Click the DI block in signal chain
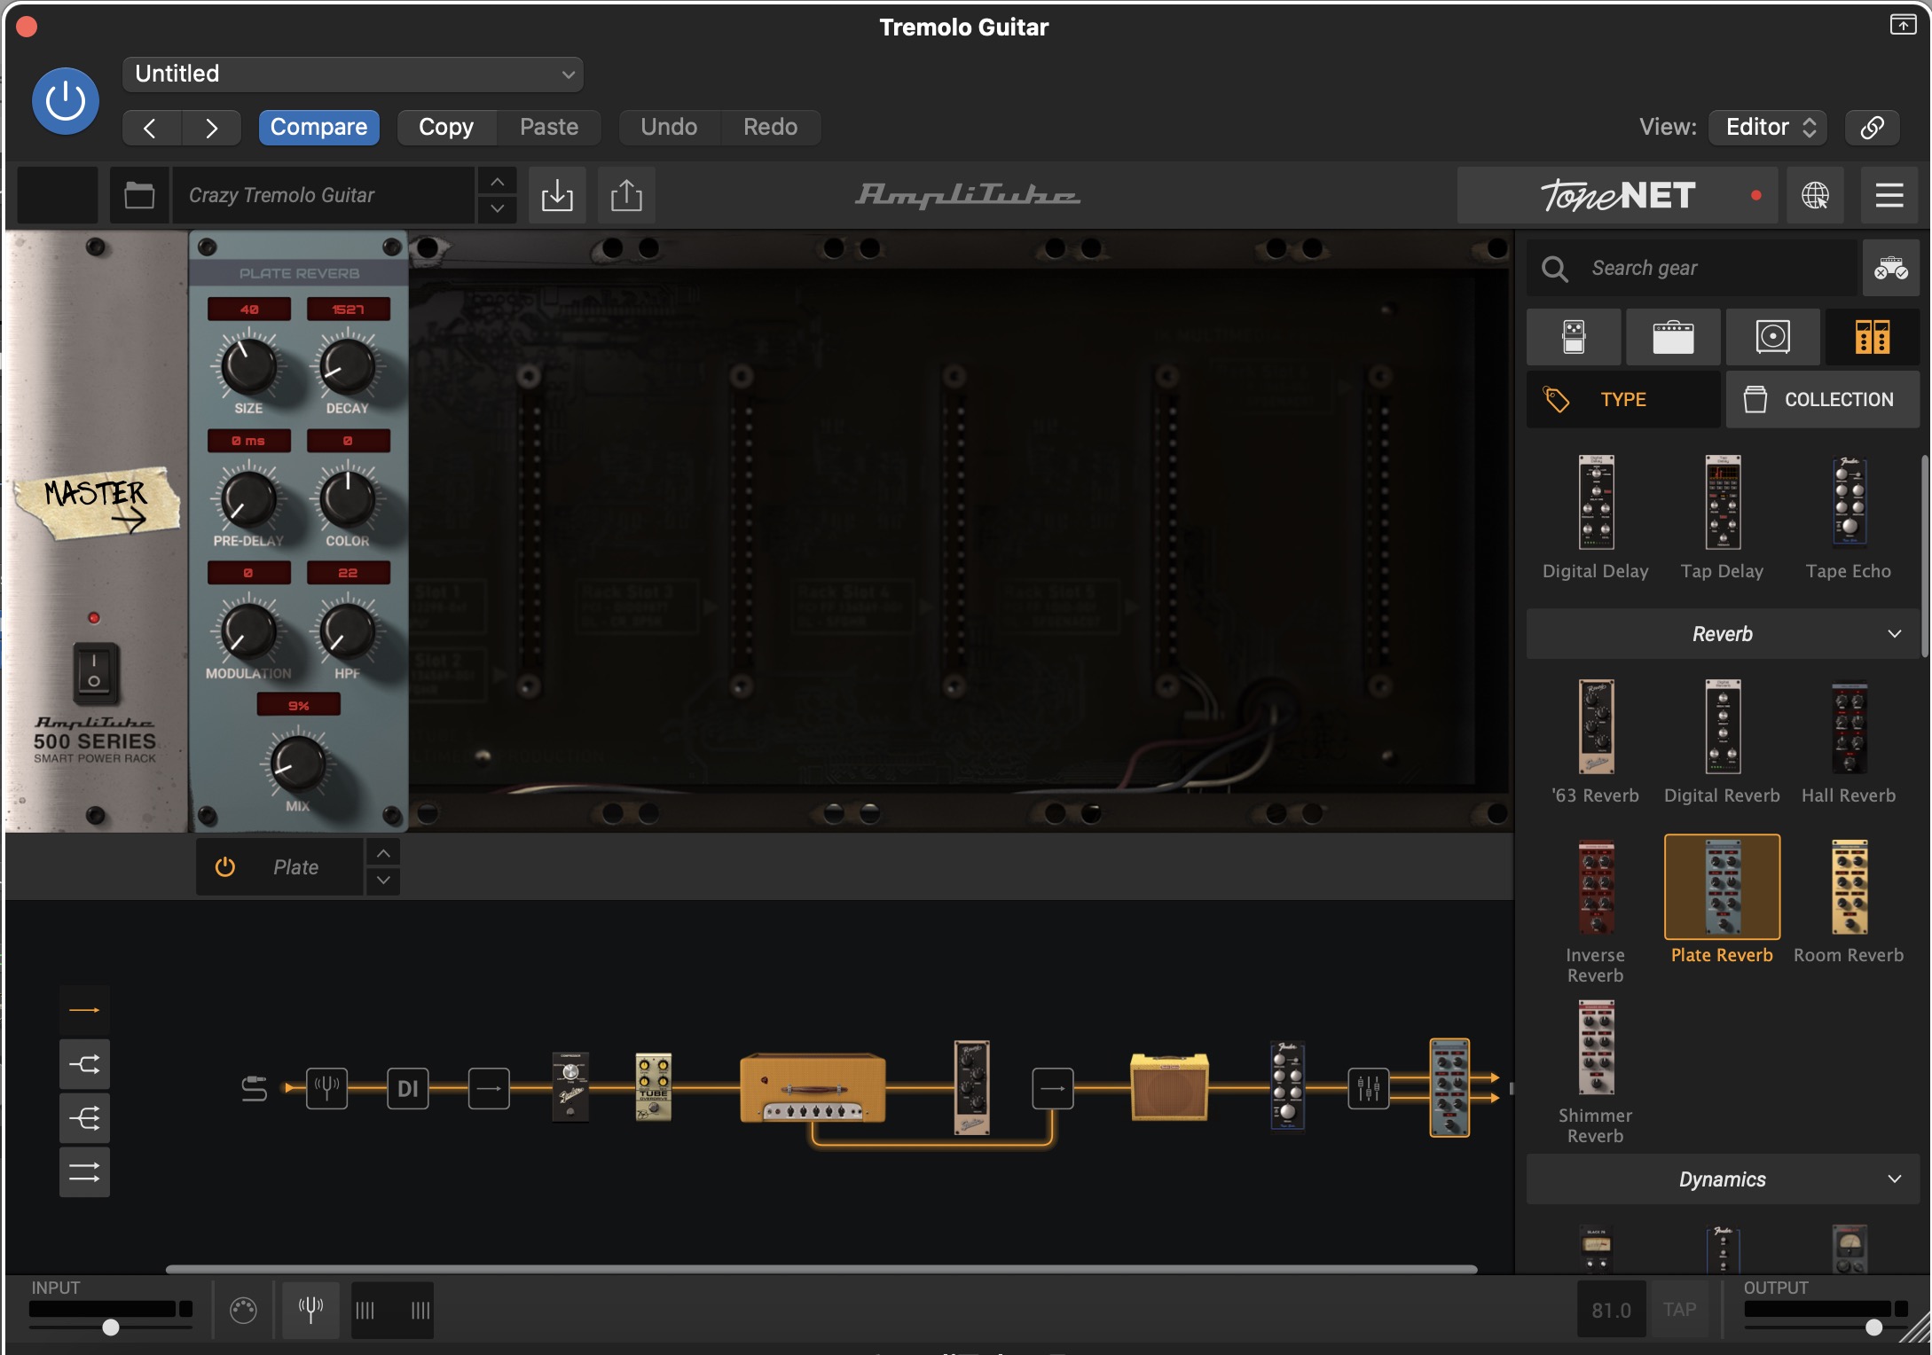Viewport: 1932px width, 1355px height. point(407,1088)
